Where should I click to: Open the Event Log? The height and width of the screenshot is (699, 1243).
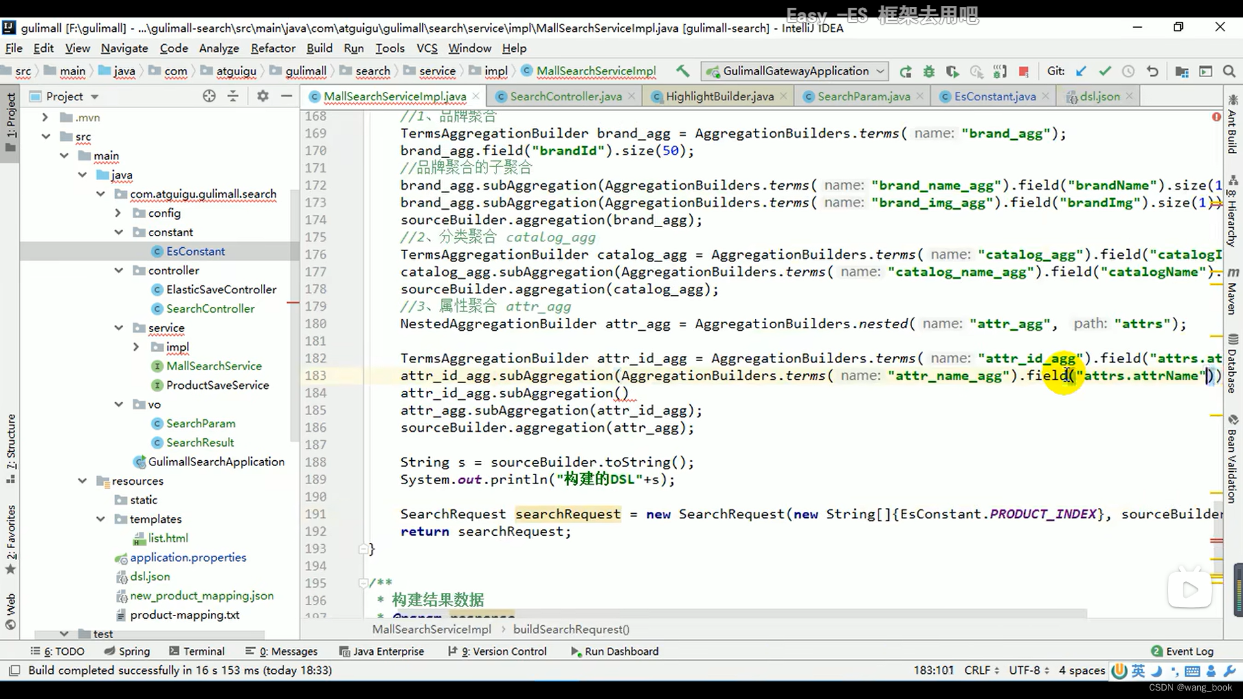tap(1183, 651)
